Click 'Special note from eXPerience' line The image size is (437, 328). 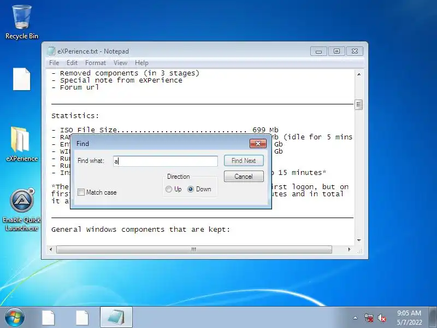click(117, 80)
